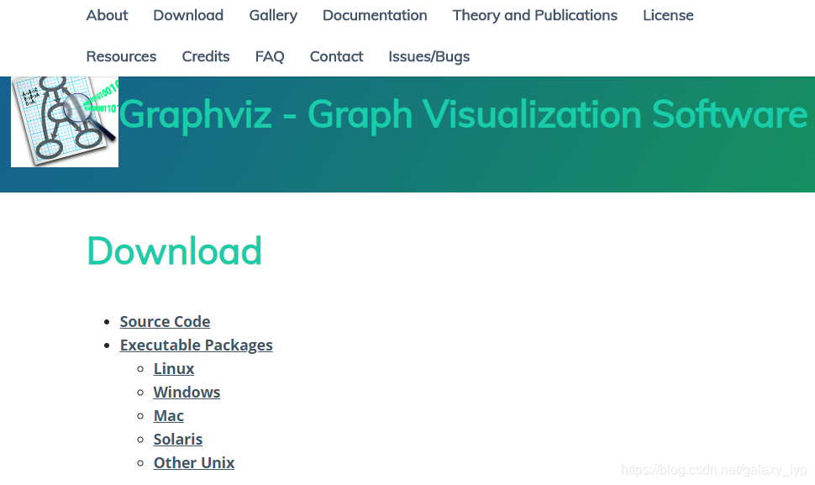The image size is (815, 485).
Task: Open the Gallery page
Action: (272, 15)
